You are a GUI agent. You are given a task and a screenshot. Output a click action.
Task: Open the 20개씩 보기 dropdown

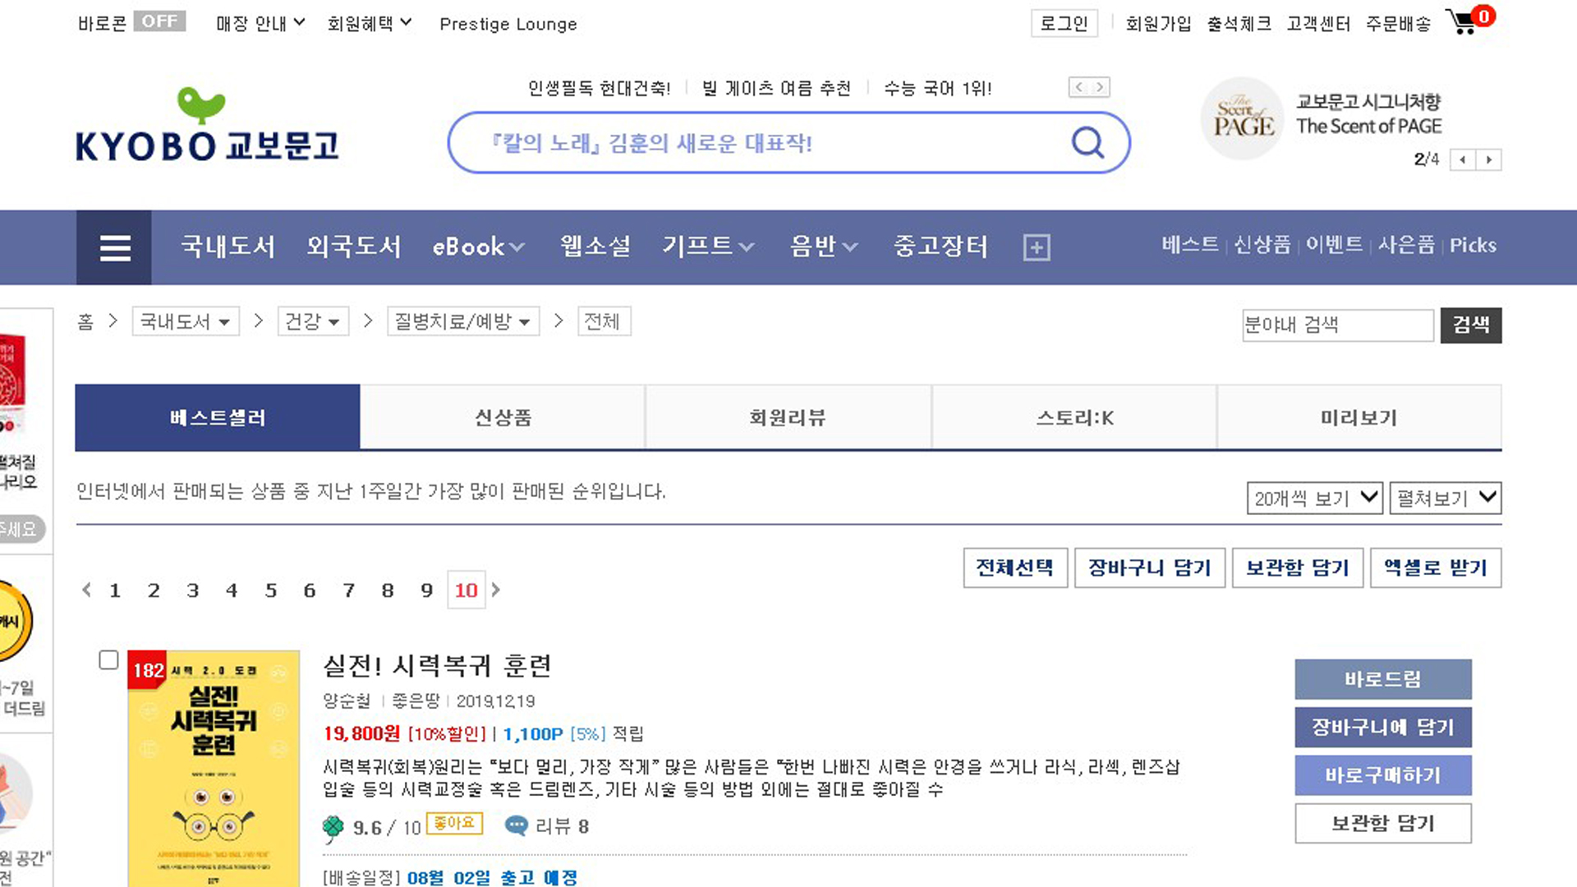coord(1314,498)
